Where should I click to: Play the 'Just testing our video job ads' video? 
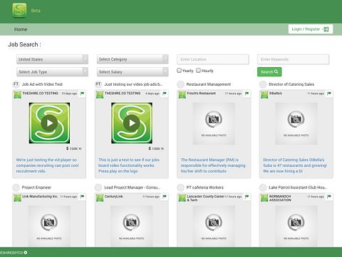click(x=132, y=123)
